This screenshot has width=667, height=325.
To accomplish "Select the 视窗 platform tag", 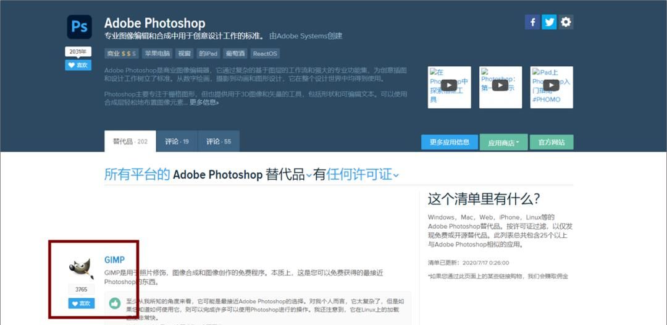I will click(185, 54).
